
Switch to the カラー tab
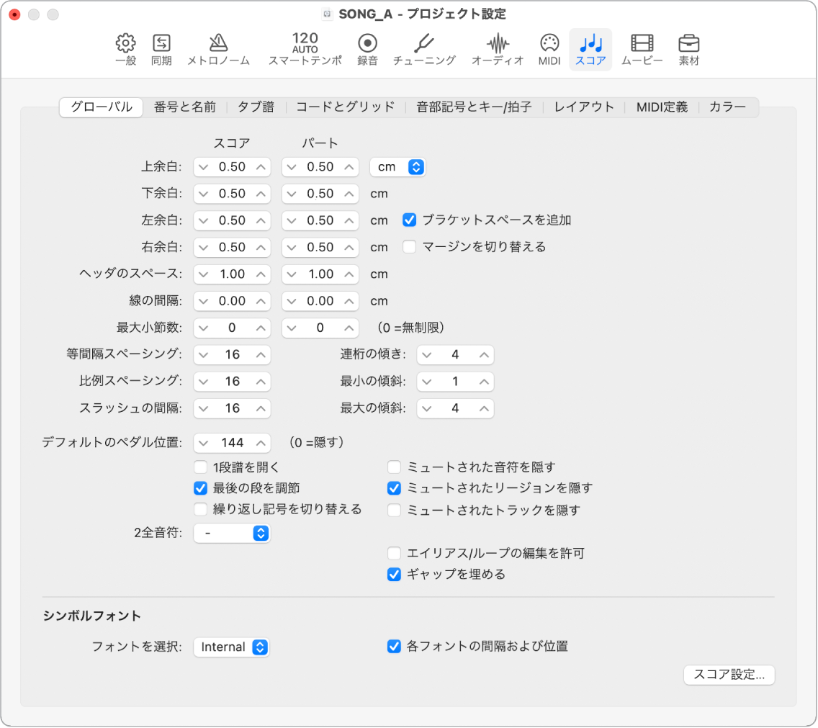point(728,106)
